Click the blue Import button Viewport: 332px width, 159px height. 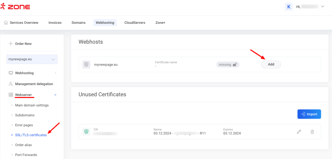[x=309, y=114]
